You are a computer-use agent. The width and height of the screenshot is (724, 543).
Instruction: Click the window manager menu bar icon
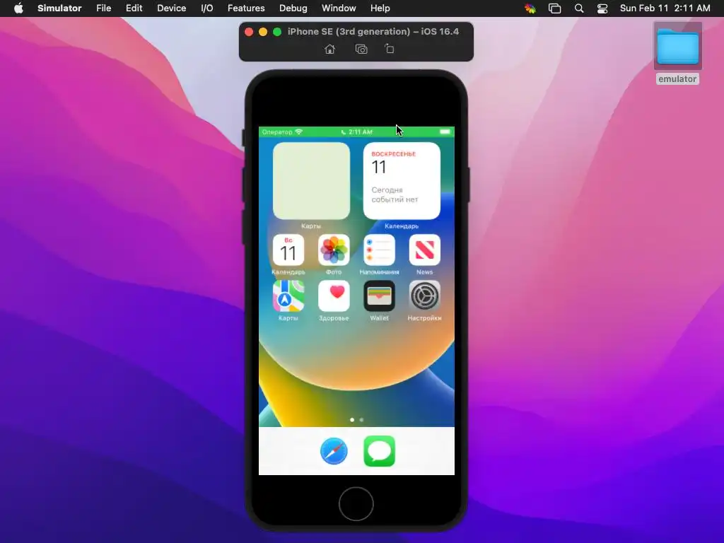[x=554, y=8]
